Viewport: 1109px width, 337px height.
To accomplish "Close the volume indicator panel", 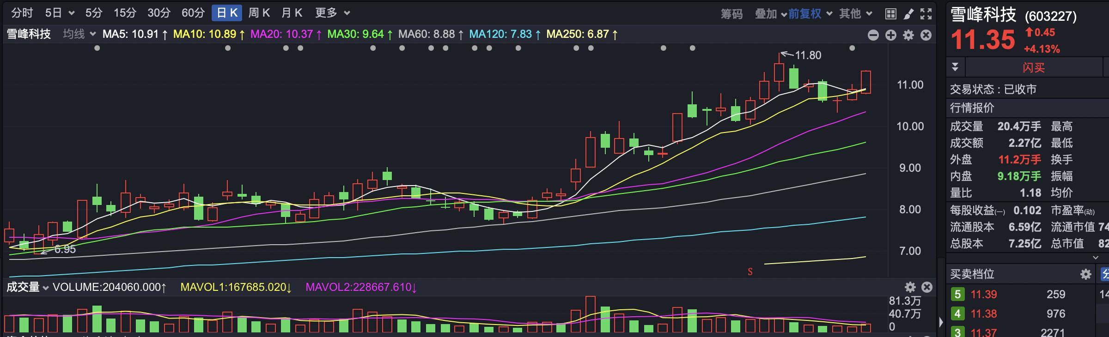I will tap(927, 287).
